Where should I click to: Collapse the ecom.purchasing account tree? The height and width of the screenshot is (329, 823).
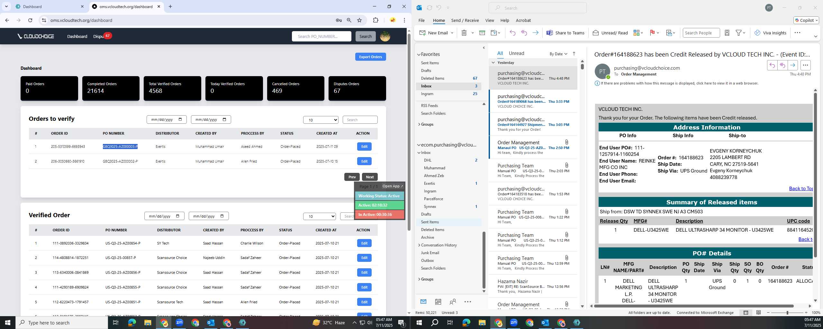pyautogui.click(x=419, y=145)
